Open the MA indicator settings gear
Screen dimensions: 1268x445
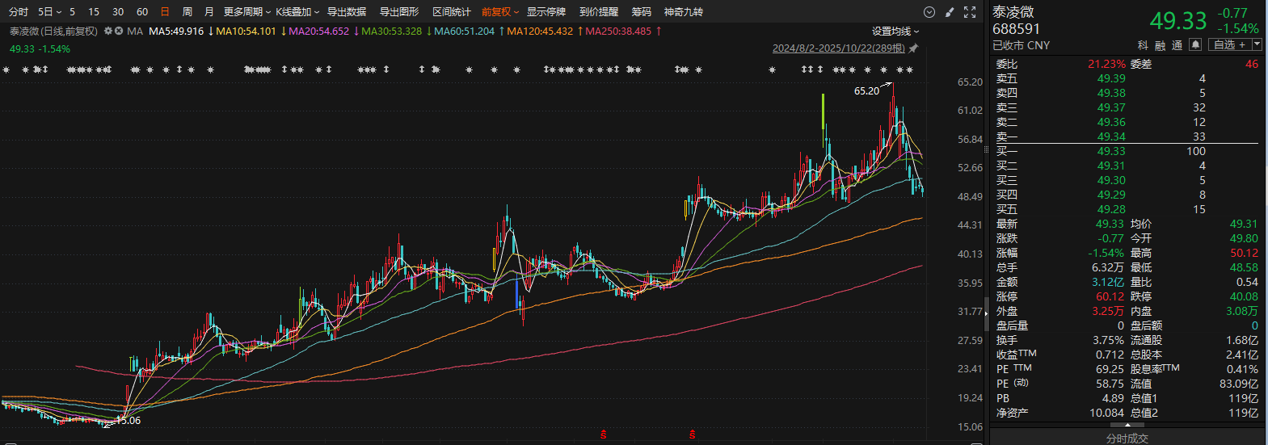(x=107, y=31)
